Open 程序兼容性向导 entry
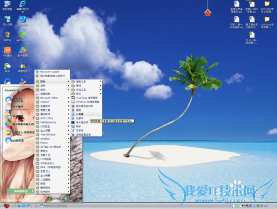The height and width of the screenshot is (209, 277). [x=86, y=106]
